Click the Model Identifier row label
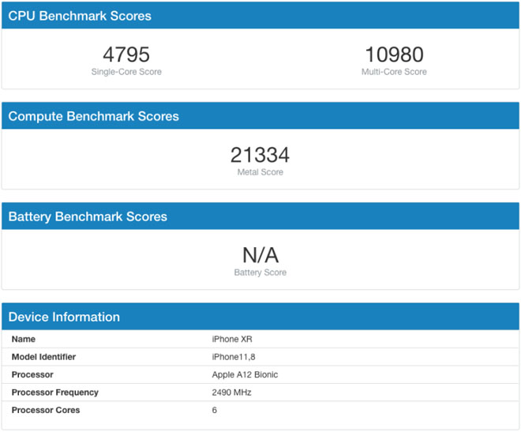This screenshot has width=521, height=432. coord(43,357)
